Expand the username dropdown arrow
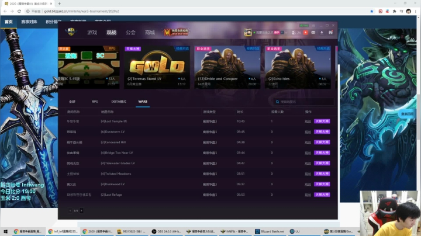Viewport: 421px width, 236px height. pyautogui.click(x=286, y=33)
